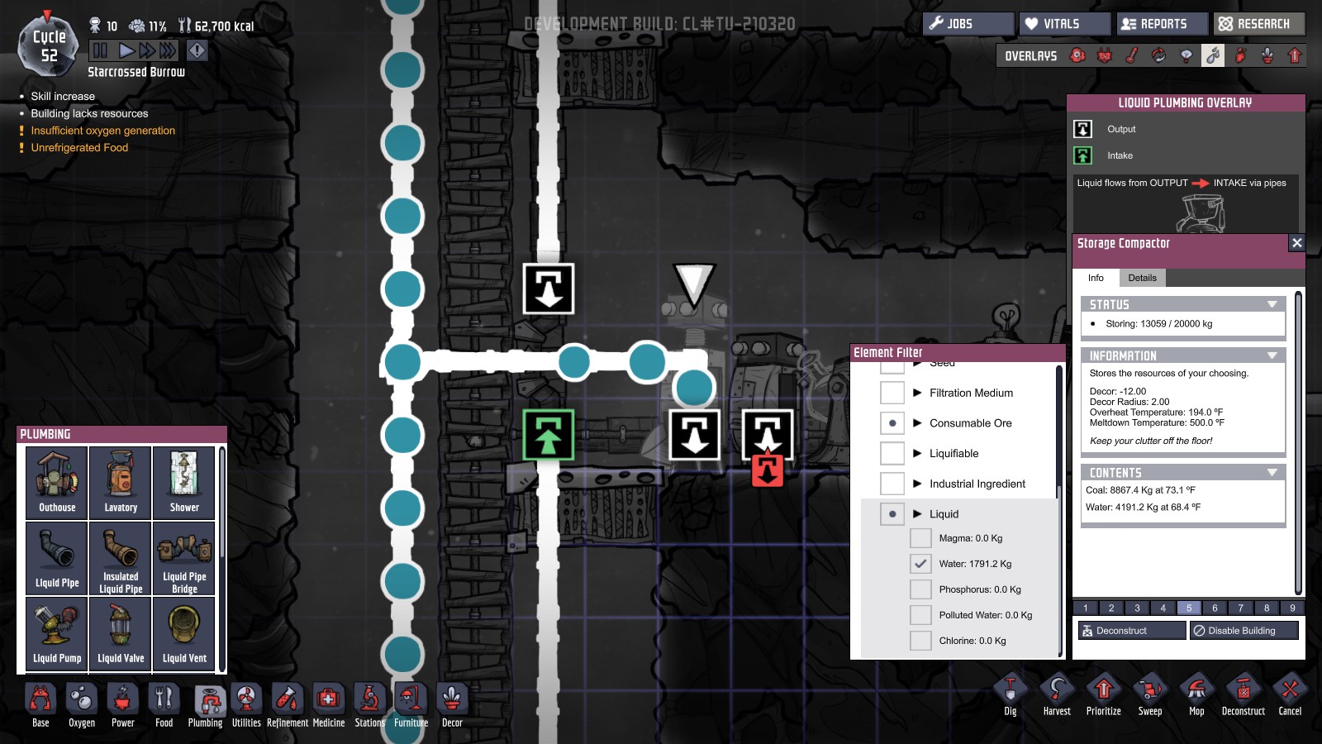
Task: Open the Priorities overlay red arrow icon
Action: pos(1295,55)
